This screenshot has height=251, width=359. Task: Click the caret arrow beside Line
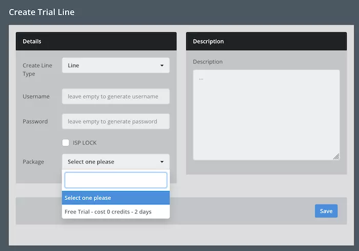click(162, 66)
